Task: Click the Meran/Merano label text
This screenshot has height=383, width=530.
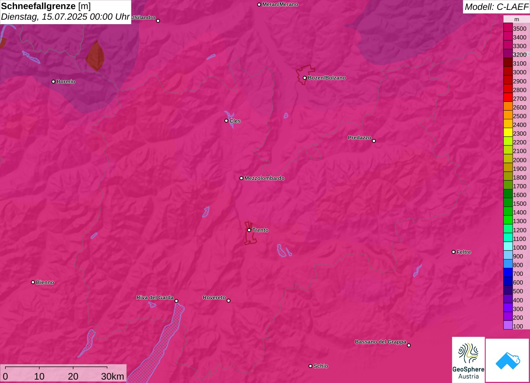Action: pos(280,4)
